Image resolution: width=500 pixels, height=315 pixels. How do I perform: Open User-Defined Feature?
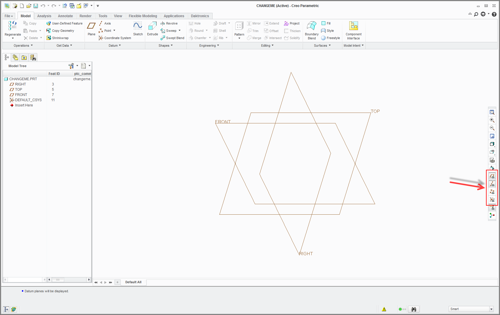(64, 23)
